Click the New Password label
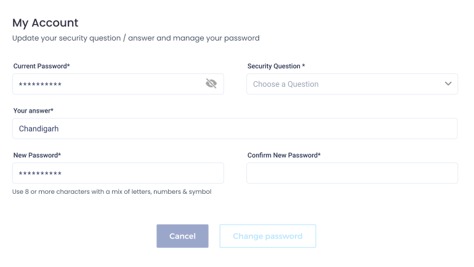Screen dimensions: 474x267 click(x=37, y=155)
